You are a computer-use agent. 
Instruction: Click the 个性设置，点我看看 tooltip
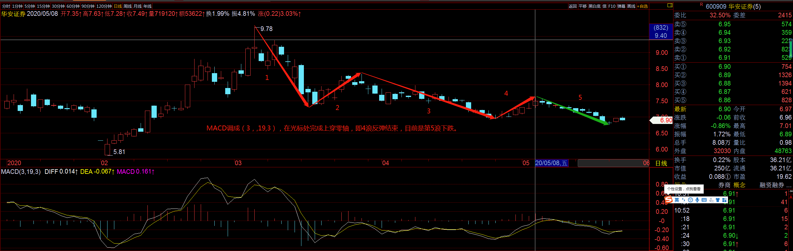(x=684, y=189)
